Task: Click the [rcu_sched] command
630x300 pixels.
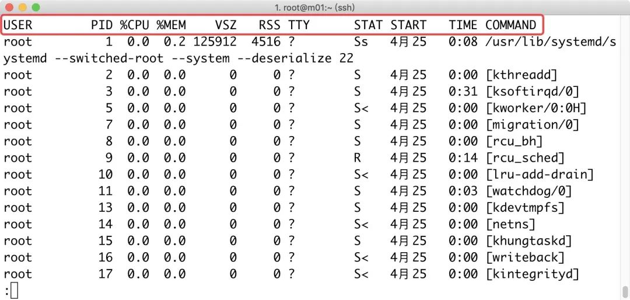Action: (525, 158)
